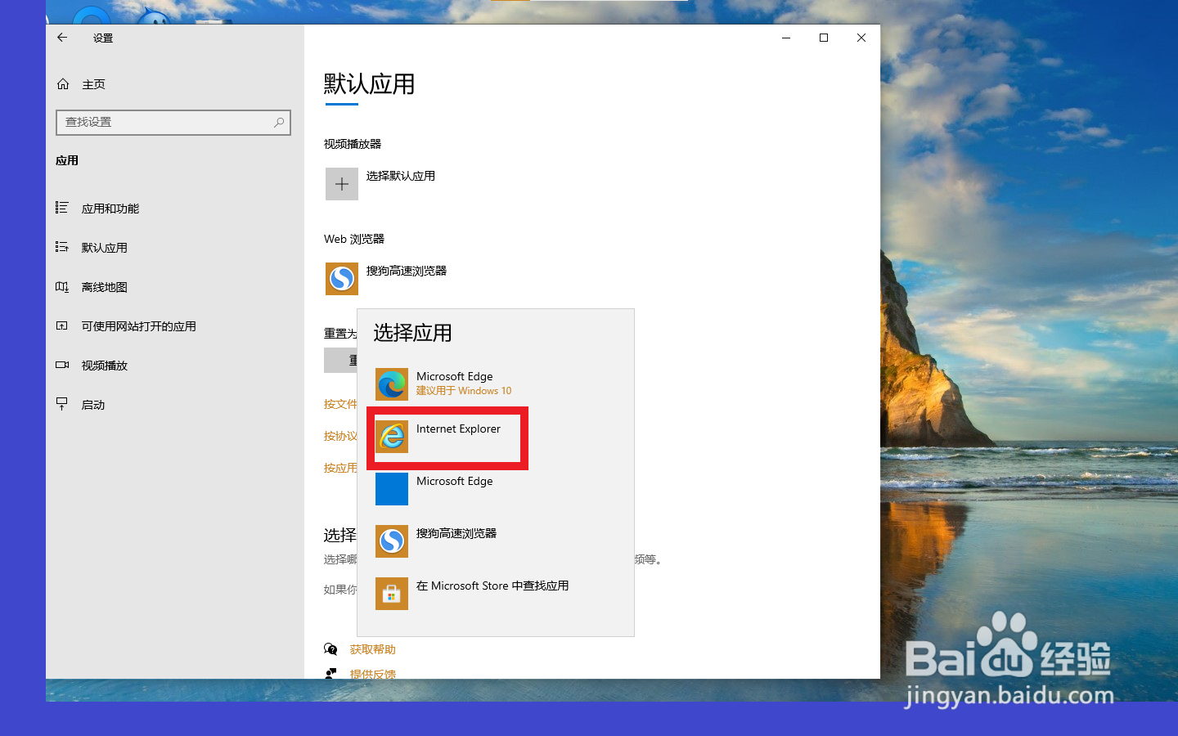Select recommended Microsoft Edge in popup
The height and width of the screenshot is (736, 1178).
[x=496, y=384]
